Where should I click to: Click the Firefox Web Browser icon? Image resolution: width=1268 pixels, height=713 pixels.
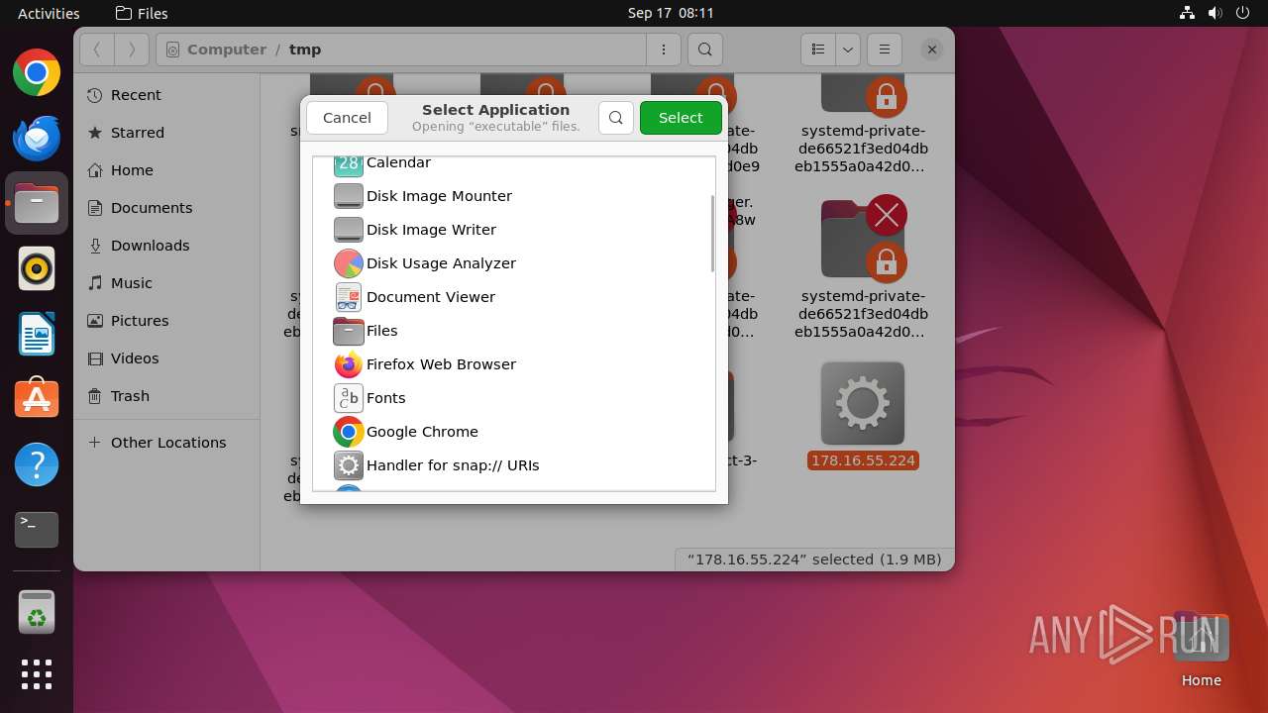click(349, 364)
